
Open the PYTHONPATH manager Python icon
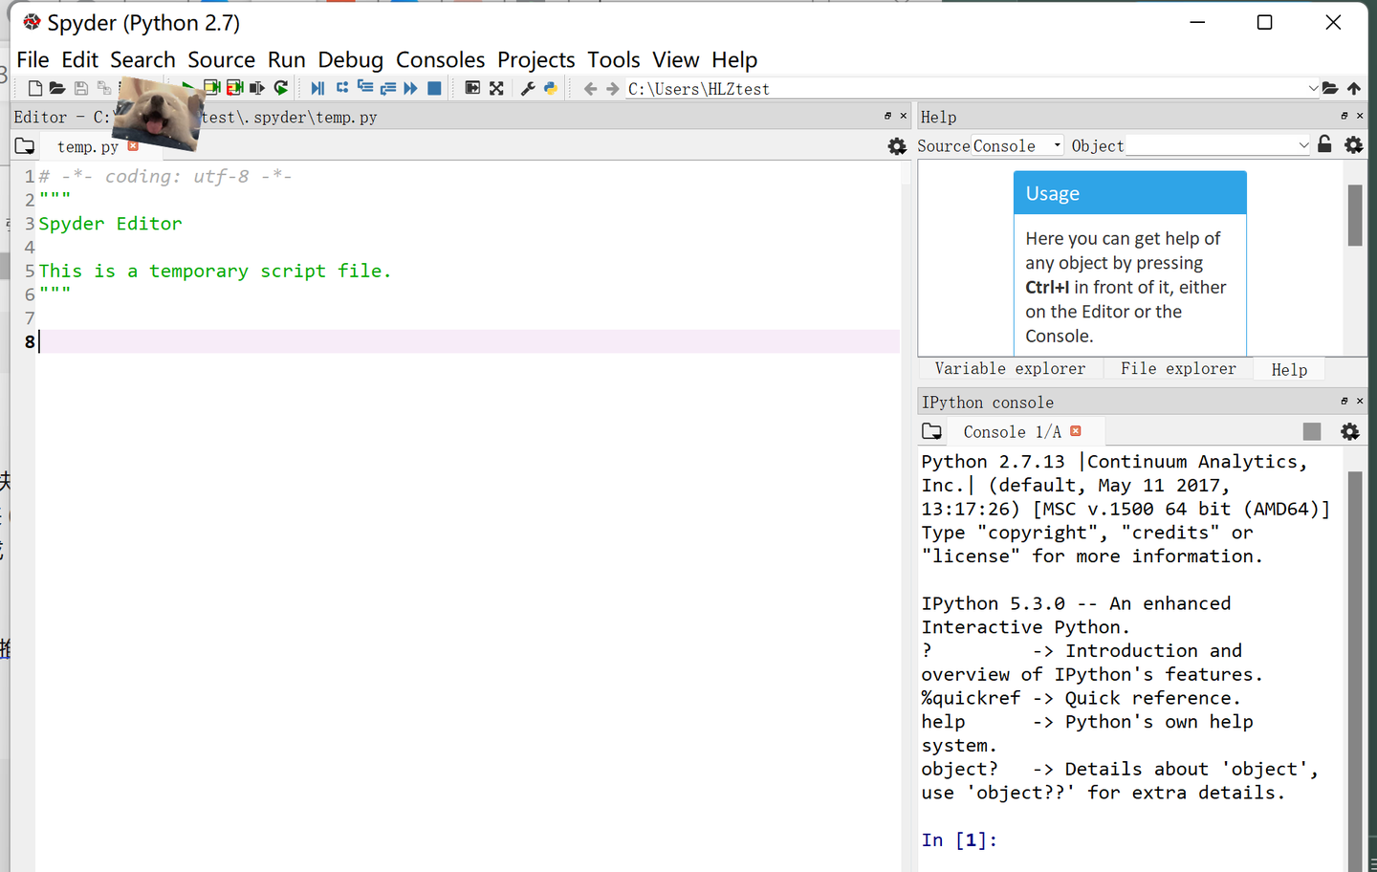point(551,89)
